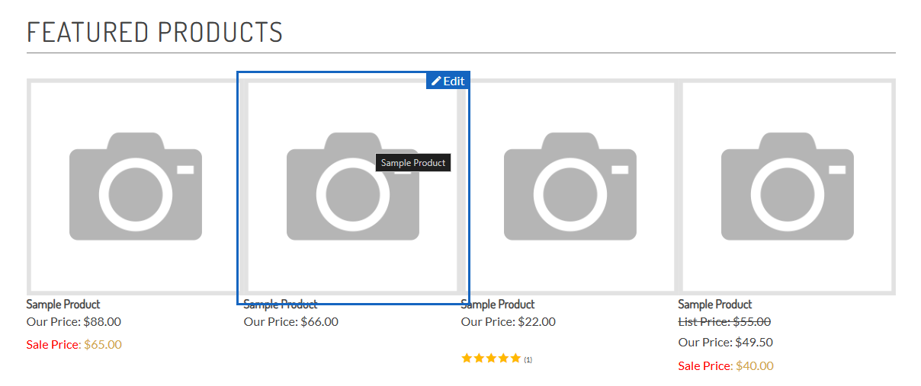Click the Our Price $66.00 text
921x386 pixels.
pyautogui.click(x=291, y=321)
